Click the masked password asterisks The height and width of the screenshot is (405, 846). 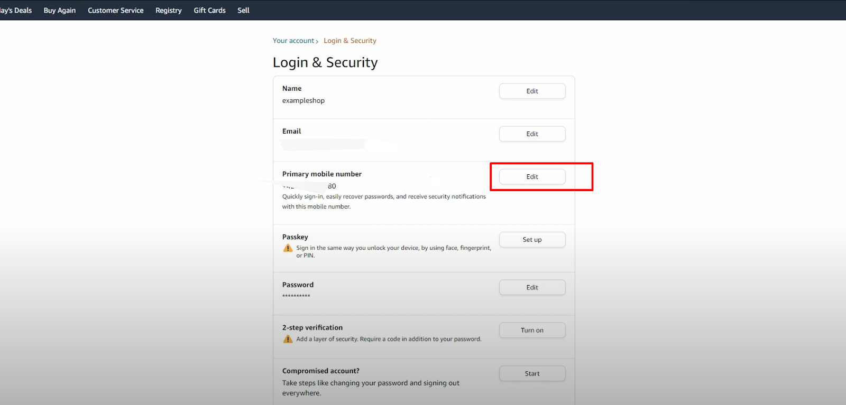pos(296,296)
